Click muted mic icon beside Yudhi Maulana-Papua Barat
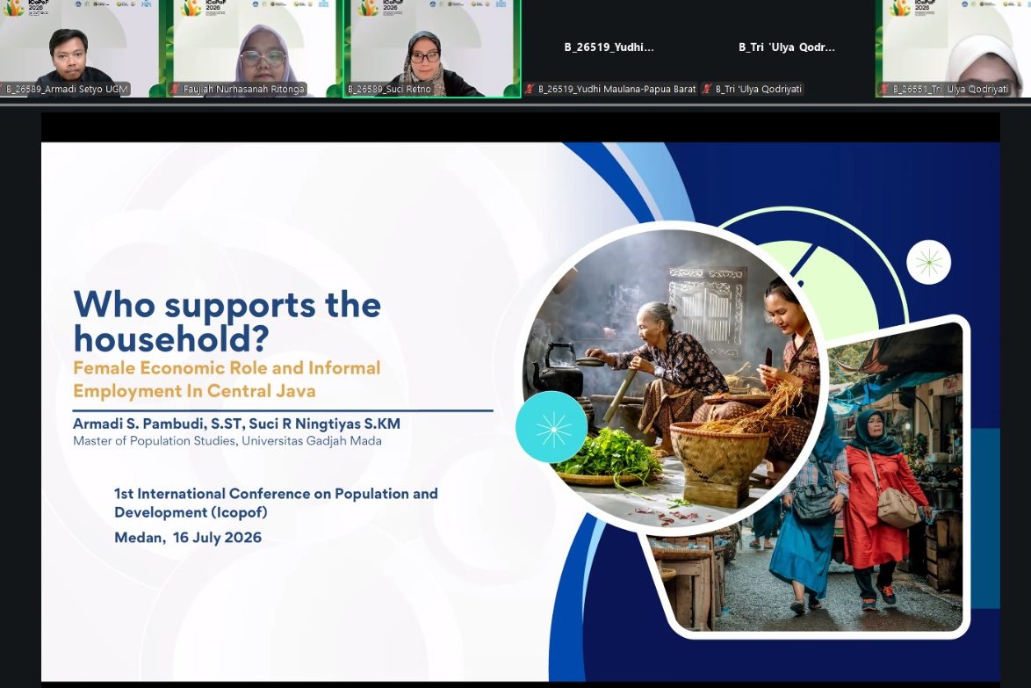The width and height of the screenshot is (1031, 688). tap(530, 89)
